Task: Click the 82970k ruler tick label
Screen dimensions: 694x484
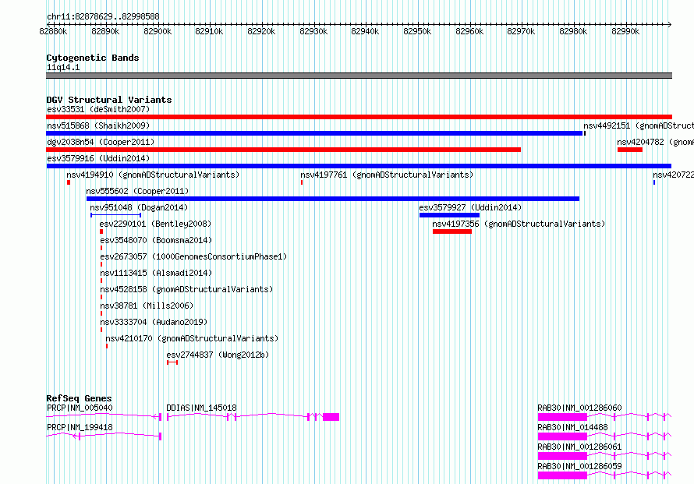Action: coord(521,31)
